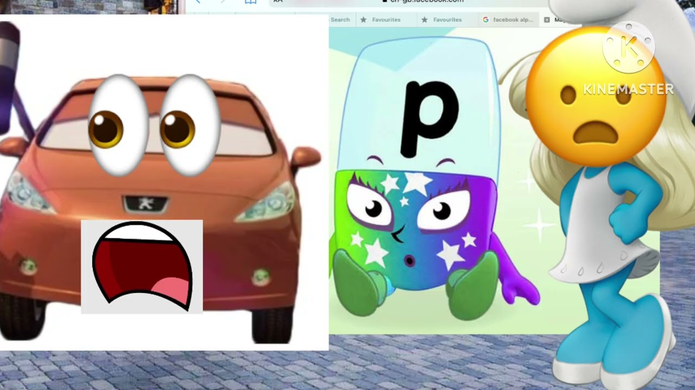
Task: Switch to the facebook alp... Google tab
Action: pyautogui.click(x=508, y=19)
